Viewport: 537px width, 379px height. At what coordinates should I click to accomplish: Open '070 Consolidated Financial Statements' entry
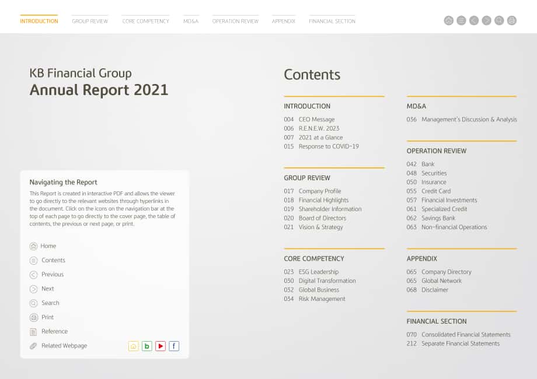pyautogui.click(x=459, y=335)
